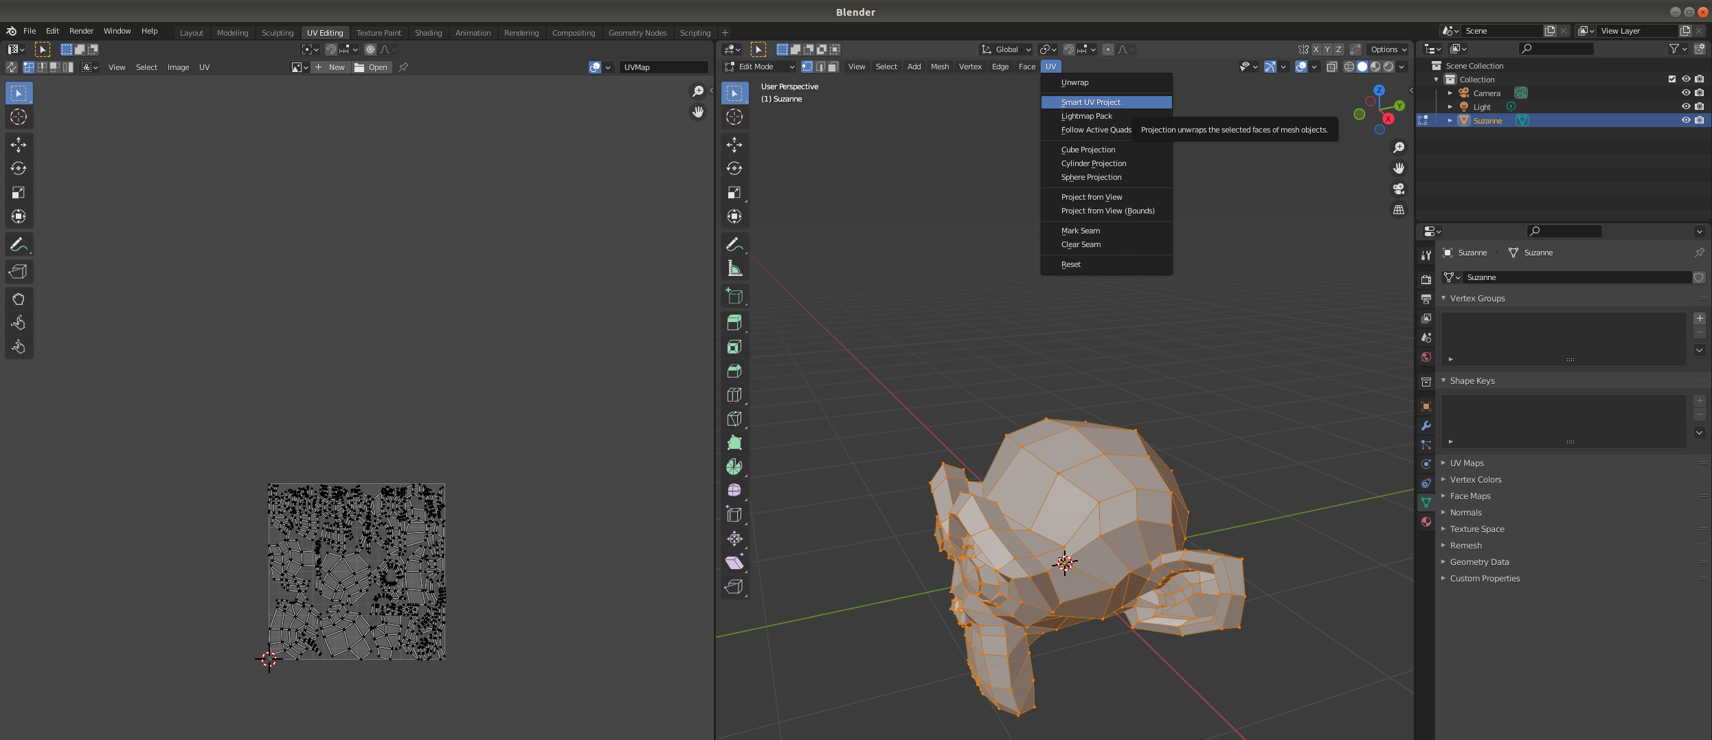
Task: Expand the UV Maps panel
Action: pyautogui.click(x=1466, y=463)
